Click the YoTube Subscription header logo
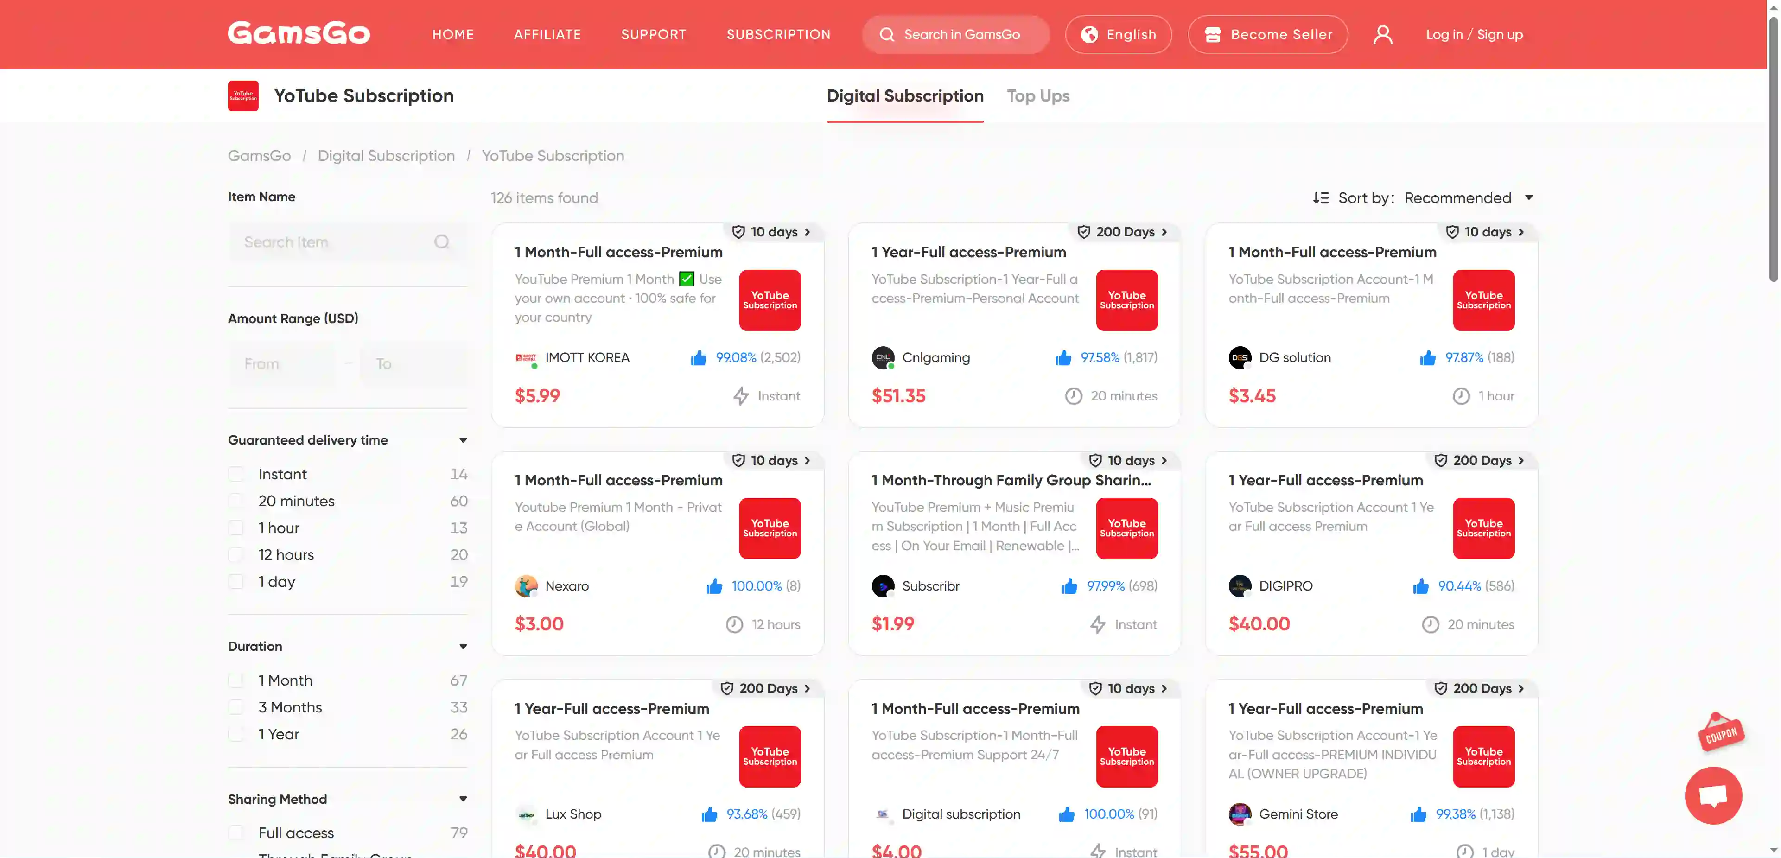1781x858 pixels. click(x=243, y=96)
